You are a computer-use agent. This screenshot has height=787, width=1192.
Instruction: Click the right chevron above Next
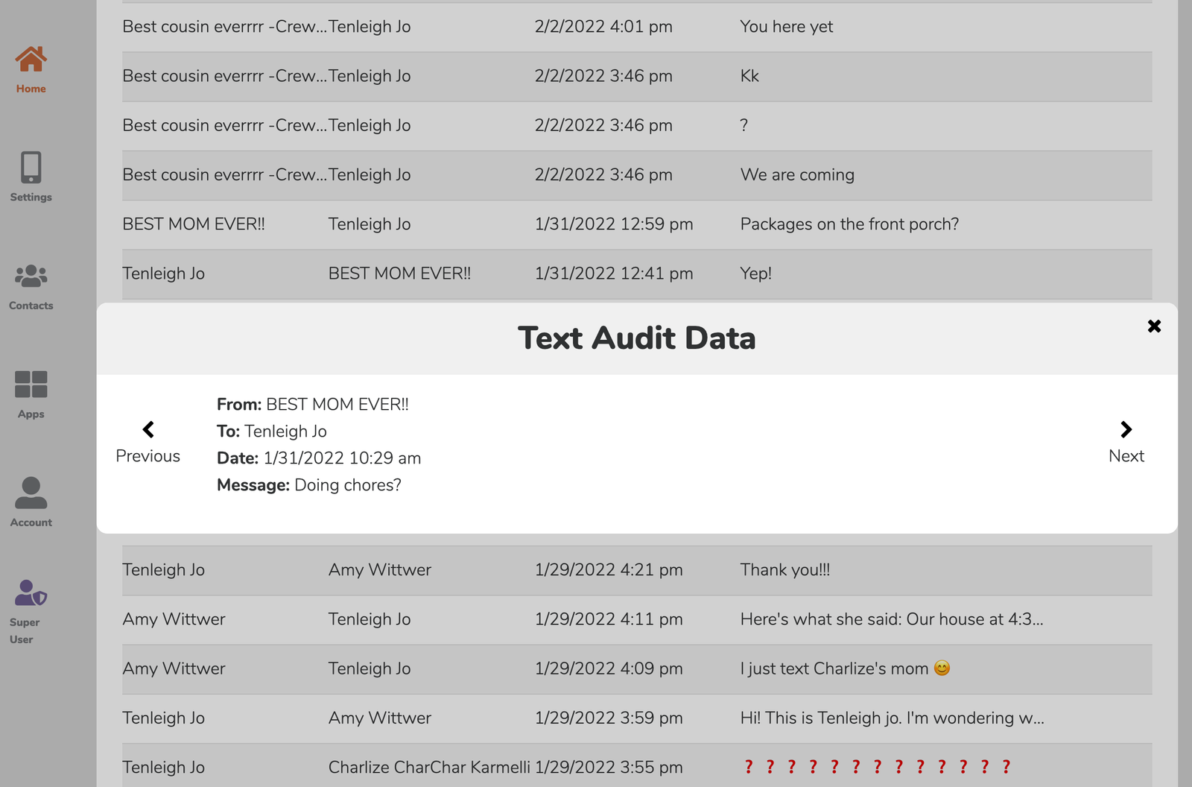point(1125,429)
